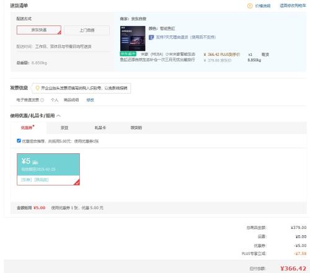This screenshot has width=310, height=273.
Task: Open the 价格说明 link
Action: pos(263,6)
